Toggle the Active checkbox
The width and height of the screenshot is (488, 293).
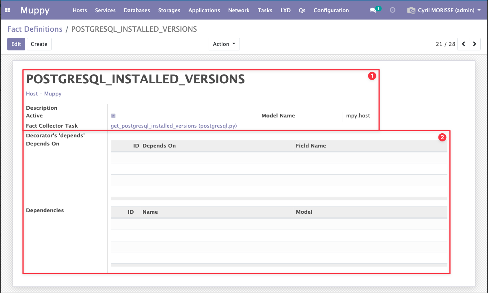(x=113, y=116)
